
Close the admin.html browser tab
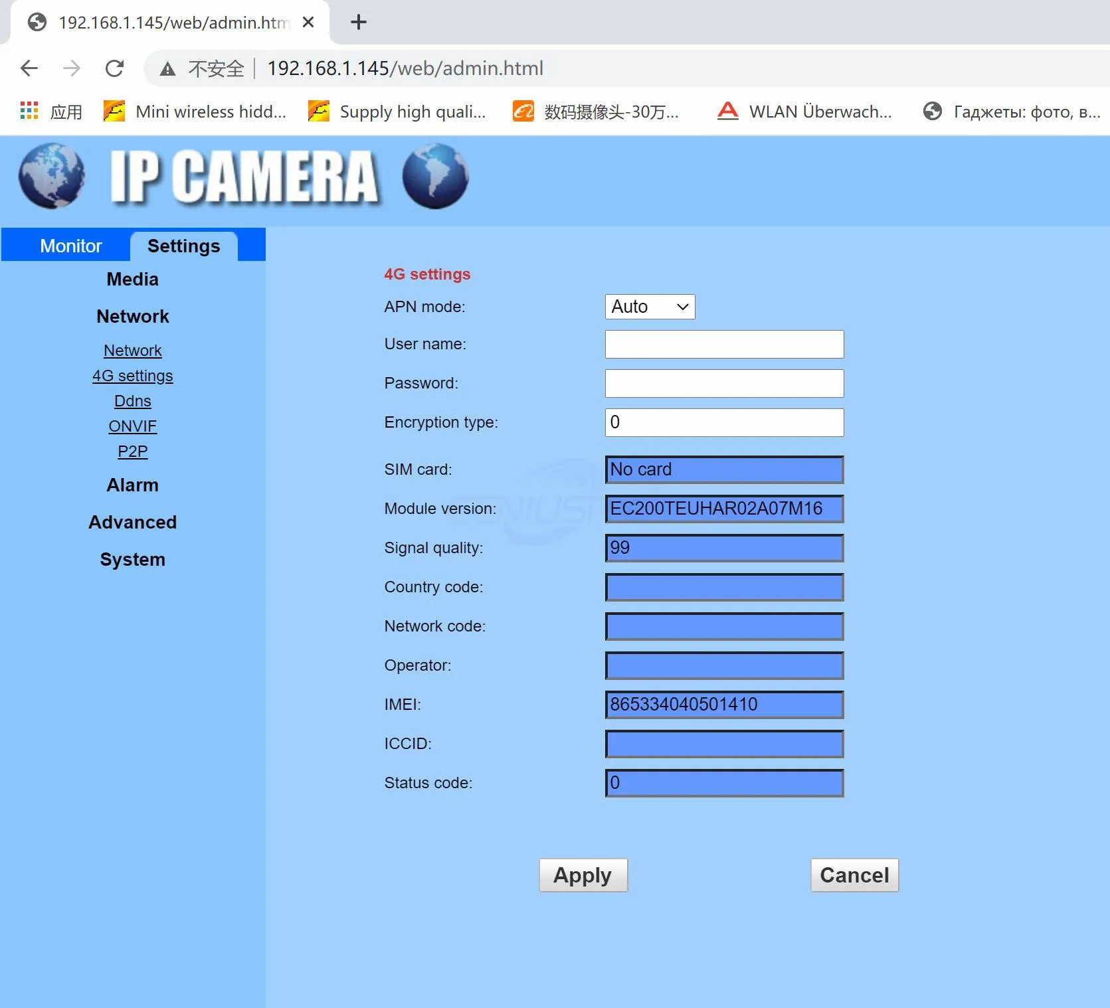pyautogui.click(x=308, y=23)
